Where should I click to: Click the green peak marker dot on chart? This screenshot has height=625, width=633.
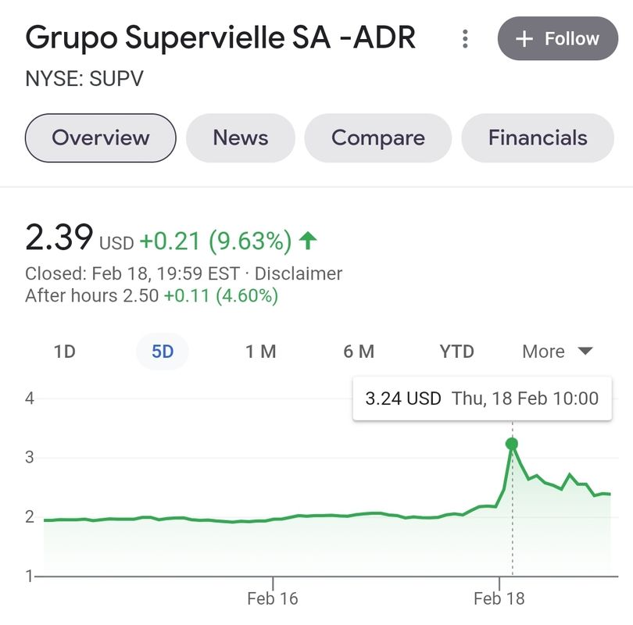tap(512, 444)
